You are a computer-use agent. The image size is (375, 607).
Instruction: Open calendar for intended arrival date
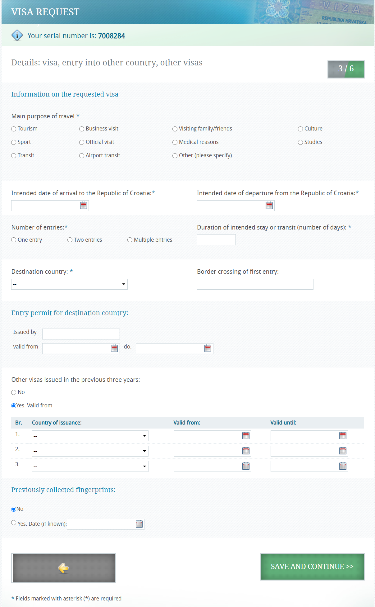click(x=84, y=206)
